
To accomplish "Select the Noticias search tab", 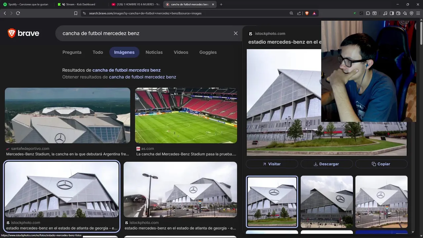I will (x=154, y=52).
